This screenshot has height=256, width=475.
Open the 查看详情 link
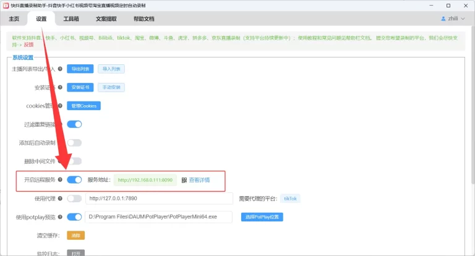coord(199,180)
